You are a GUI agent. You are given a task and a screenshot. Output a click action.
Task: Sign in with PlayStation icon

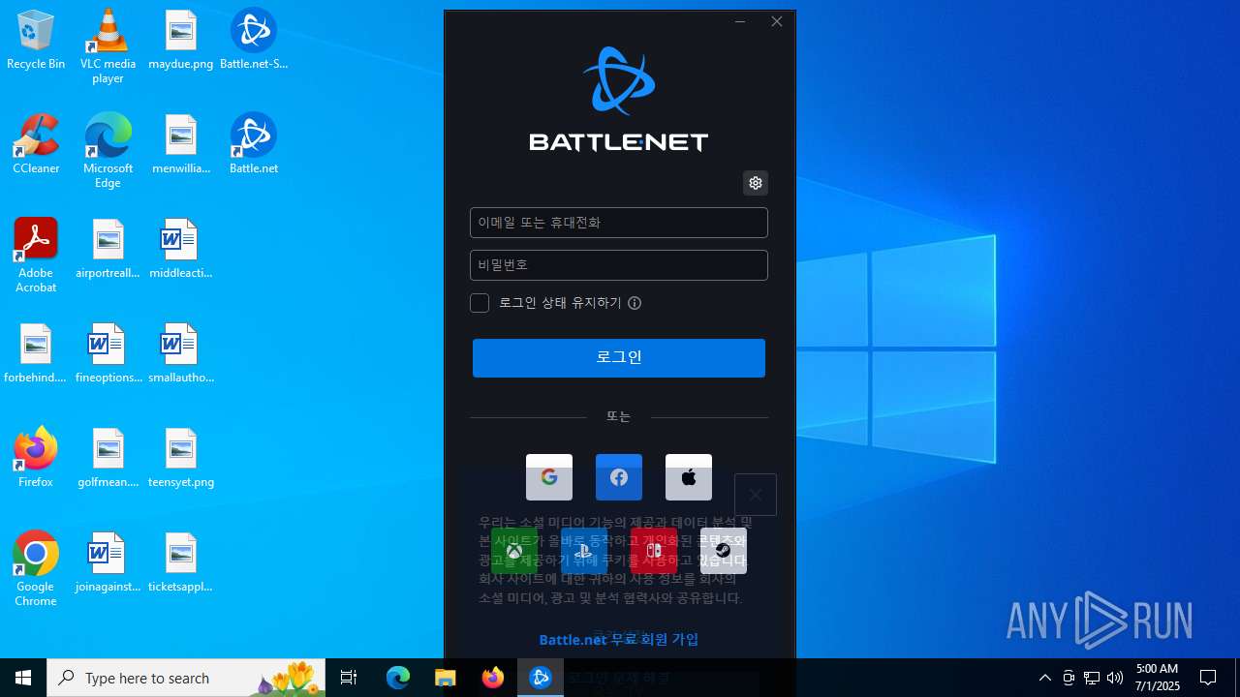coord(584,551)
